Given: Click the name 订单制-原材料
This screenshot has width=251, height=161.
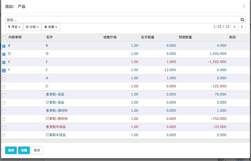Looking at the screenshot, I should pyautogui.click(x=57, y=119).
